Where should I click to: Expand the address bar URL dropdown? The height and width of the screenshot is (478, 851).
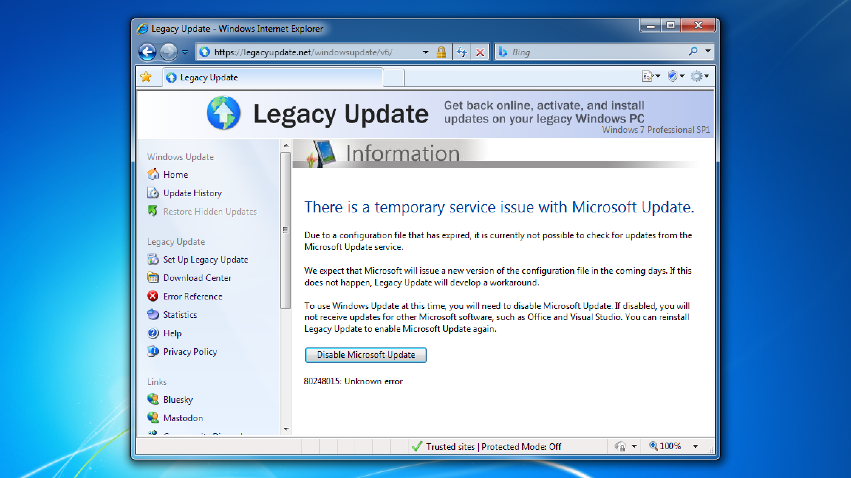(425, 52)
